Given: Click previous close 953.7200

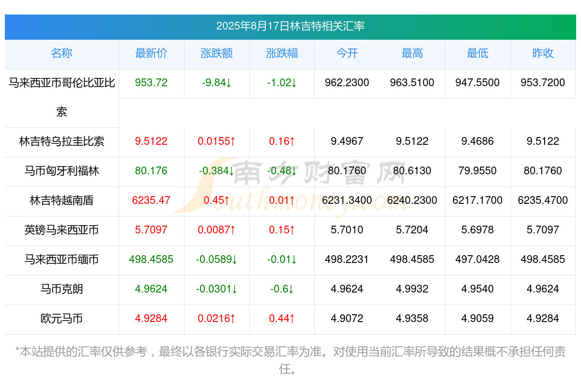Looking at the screenshot, I should (x=543, y=83).
